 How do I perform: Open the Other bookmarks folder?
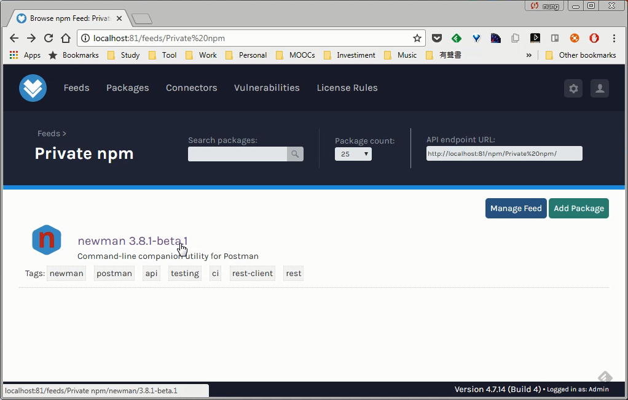point(581,55)
